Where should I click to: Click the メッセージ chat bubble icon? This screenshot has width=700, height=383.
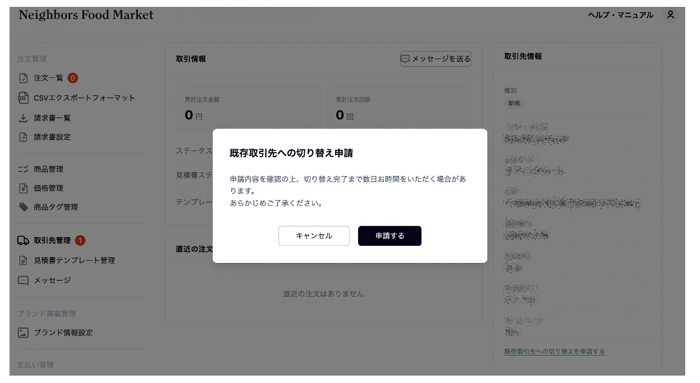coord(23,280)
